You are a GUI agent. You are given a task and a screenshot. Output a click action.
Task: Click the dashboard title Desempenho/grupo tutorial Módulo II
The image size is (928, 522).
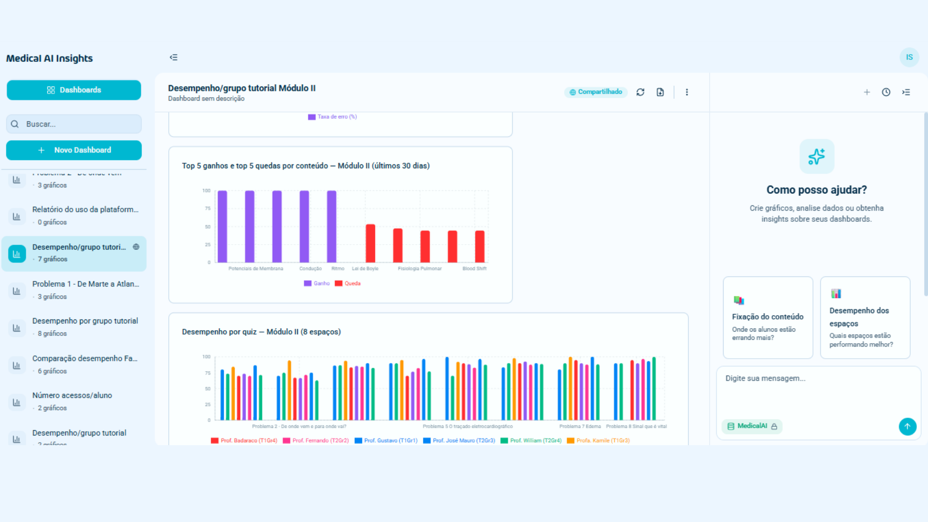point(242,88)
